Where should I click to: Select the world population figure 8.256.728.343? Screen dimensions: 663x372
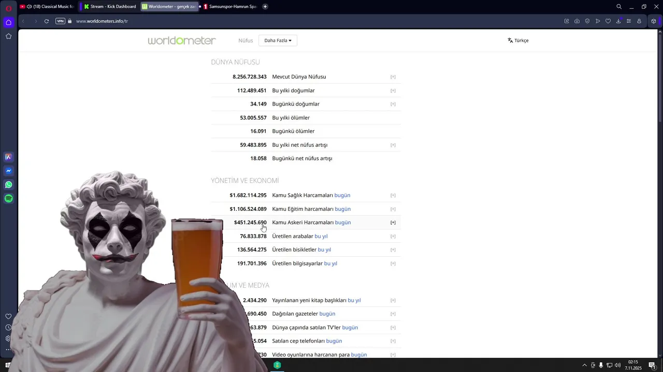(250, 77)
